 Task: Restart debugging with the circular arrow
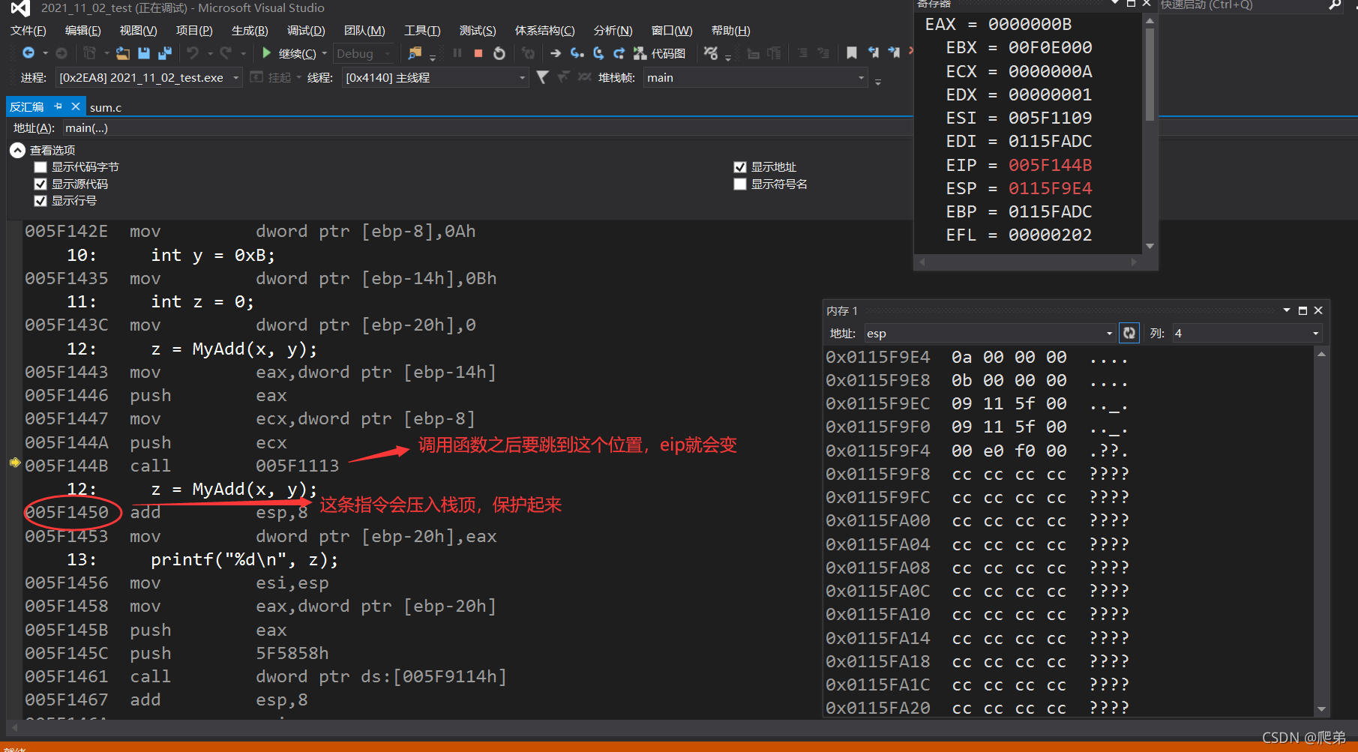(499, 53)
